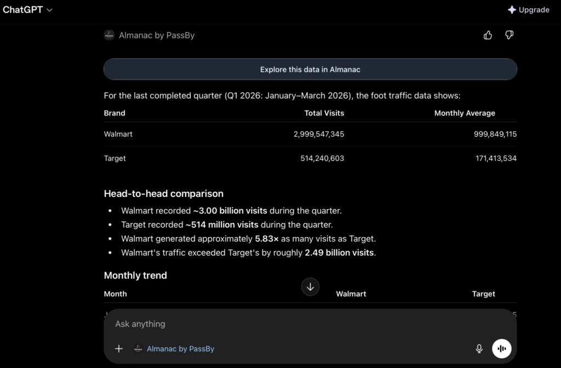Select Walmart monthly average 999,849,115
The width and height of the screenshot is (561, 368).
point(495,134)
